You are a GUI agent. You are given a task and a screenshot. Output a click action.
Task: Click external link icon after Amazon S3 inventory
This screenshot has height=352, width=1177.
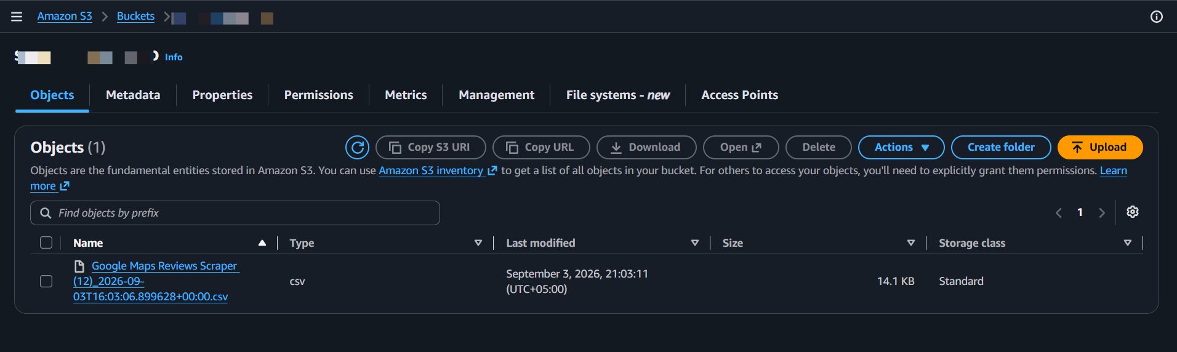pos(492,170)
